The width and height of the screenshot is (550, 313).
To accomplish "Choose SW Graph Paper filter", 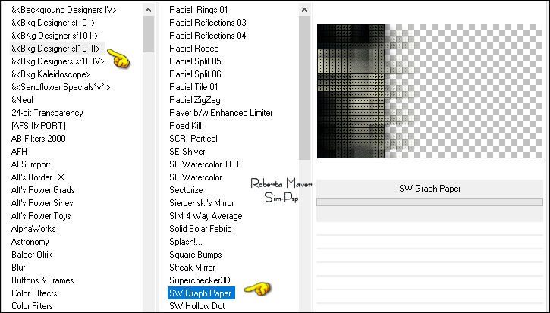I will coord(201,293).
